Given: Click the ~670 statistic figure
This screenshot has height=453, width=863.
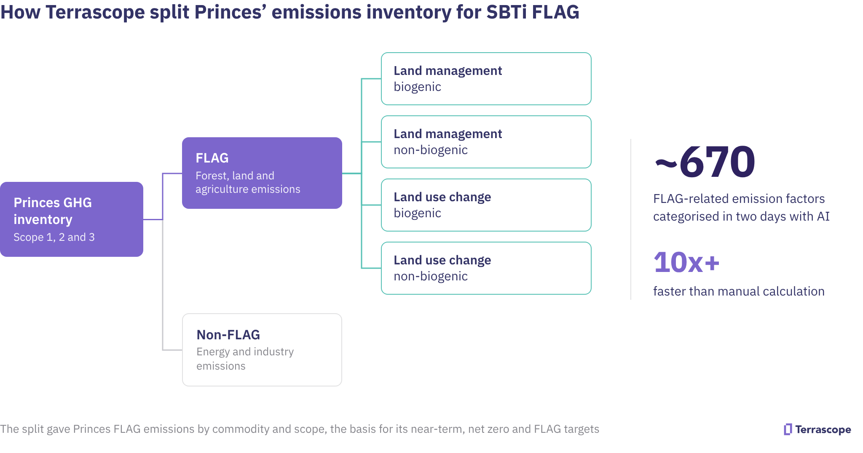Looking at the screenshot, I should (x=705, y=162).
